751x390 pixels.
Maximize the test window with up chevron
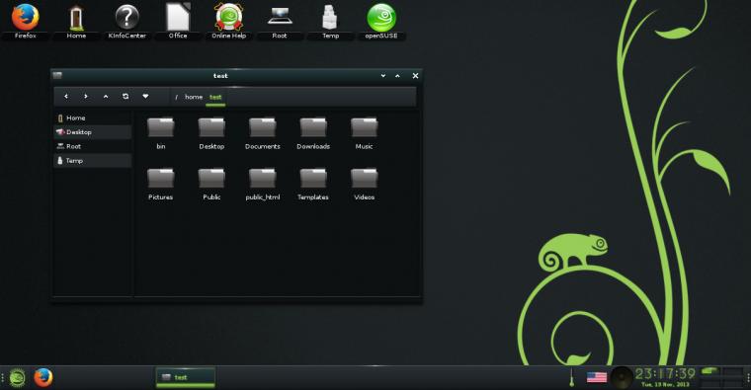397,76
